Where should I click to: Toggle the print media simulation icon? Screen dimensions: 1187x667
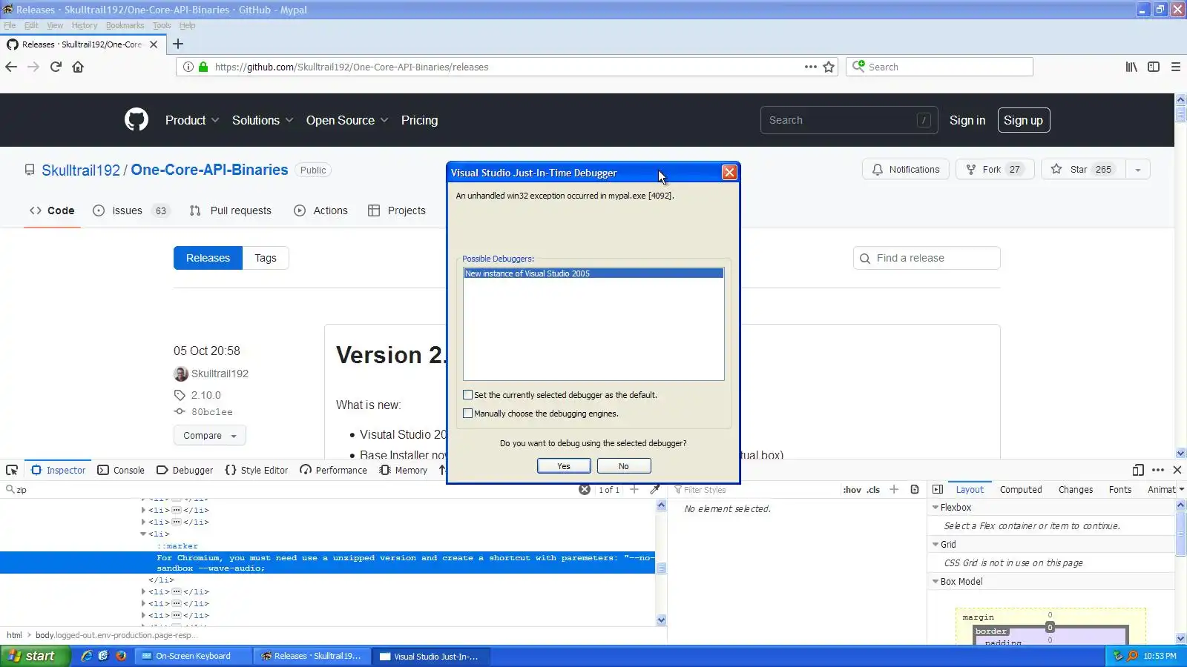915,490
